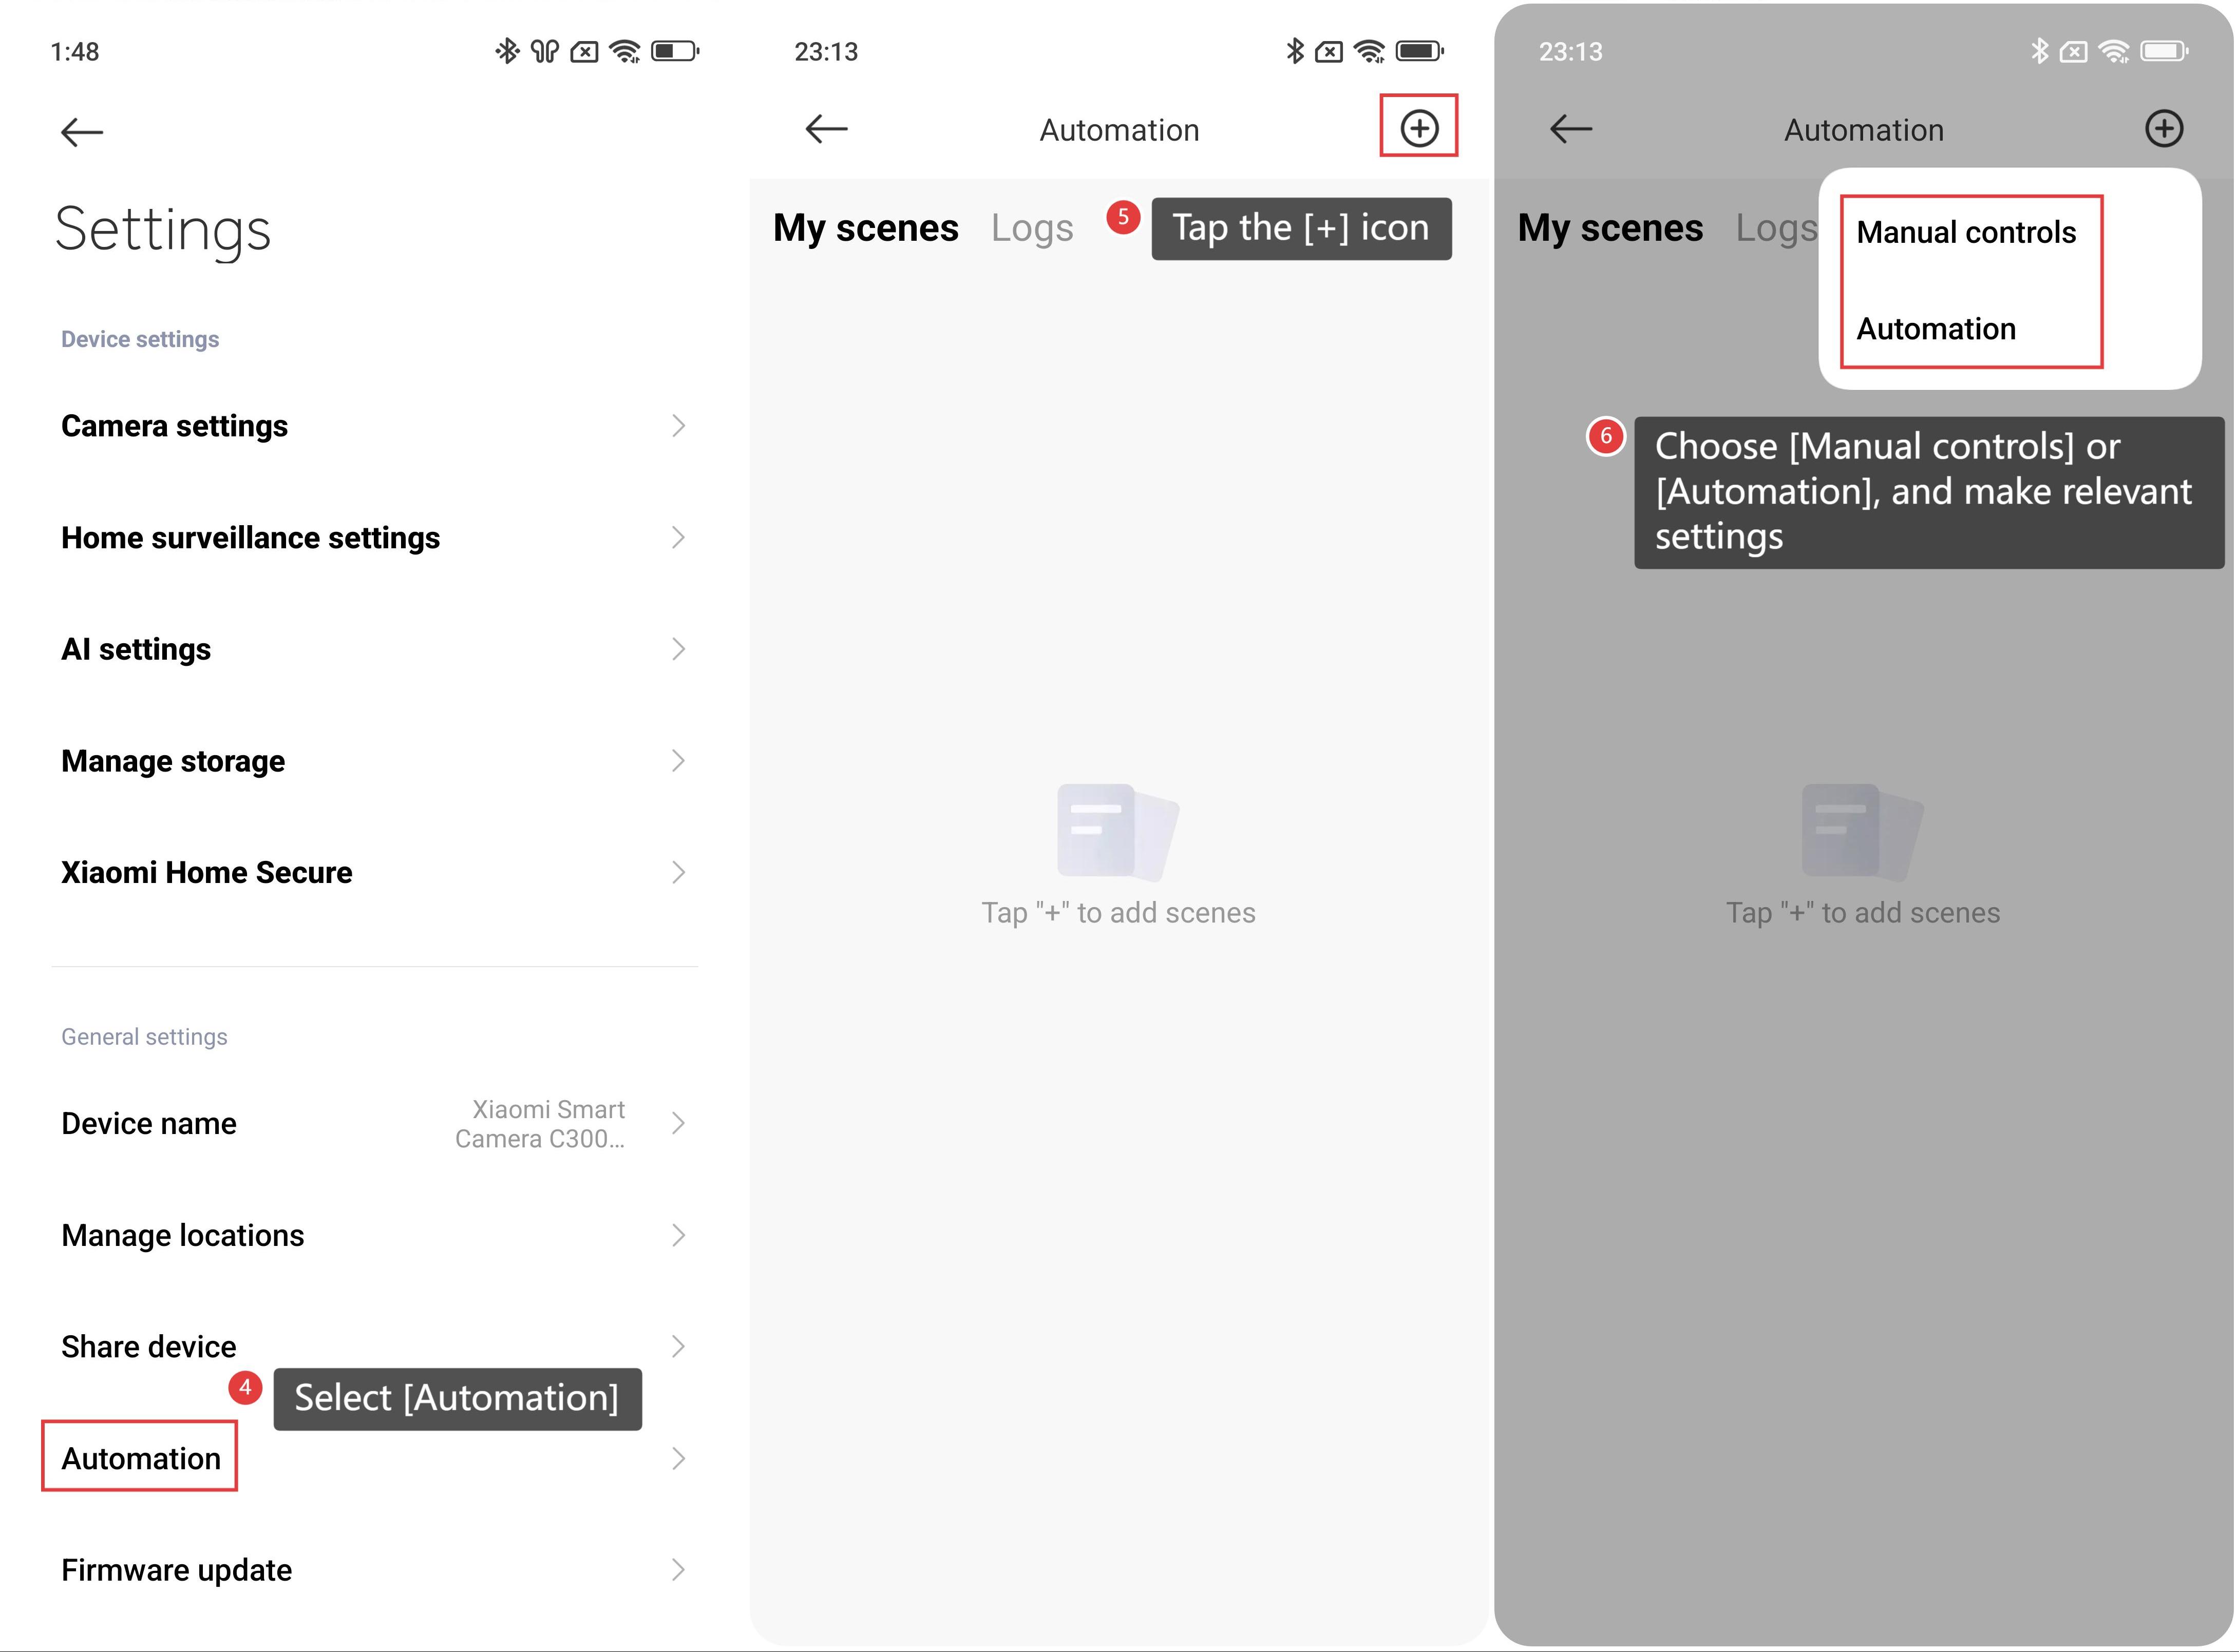Open the Automation settings item
Image resolution: width=2239 pixels, height=1652 pixels.
pyautogui.click(x=141, y=1458)
